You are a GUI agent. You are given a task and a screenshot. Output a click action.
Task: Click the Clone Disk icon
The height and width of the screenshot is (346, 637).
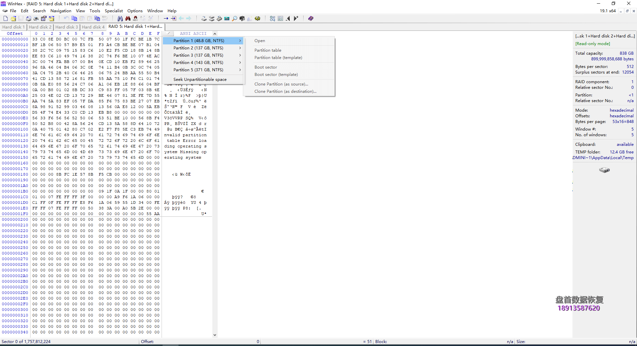pyautogui.click(x=212, y=19)
